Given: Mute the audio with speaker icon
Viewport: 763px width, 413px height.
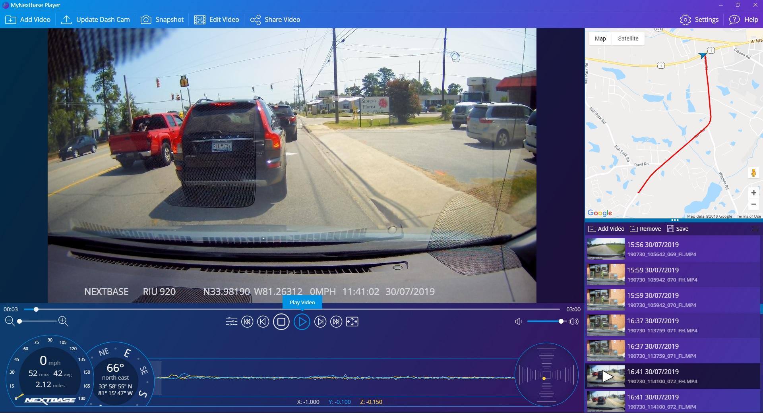Looking at the screenshot, I should pyautogui.click(x=519, y=321).
